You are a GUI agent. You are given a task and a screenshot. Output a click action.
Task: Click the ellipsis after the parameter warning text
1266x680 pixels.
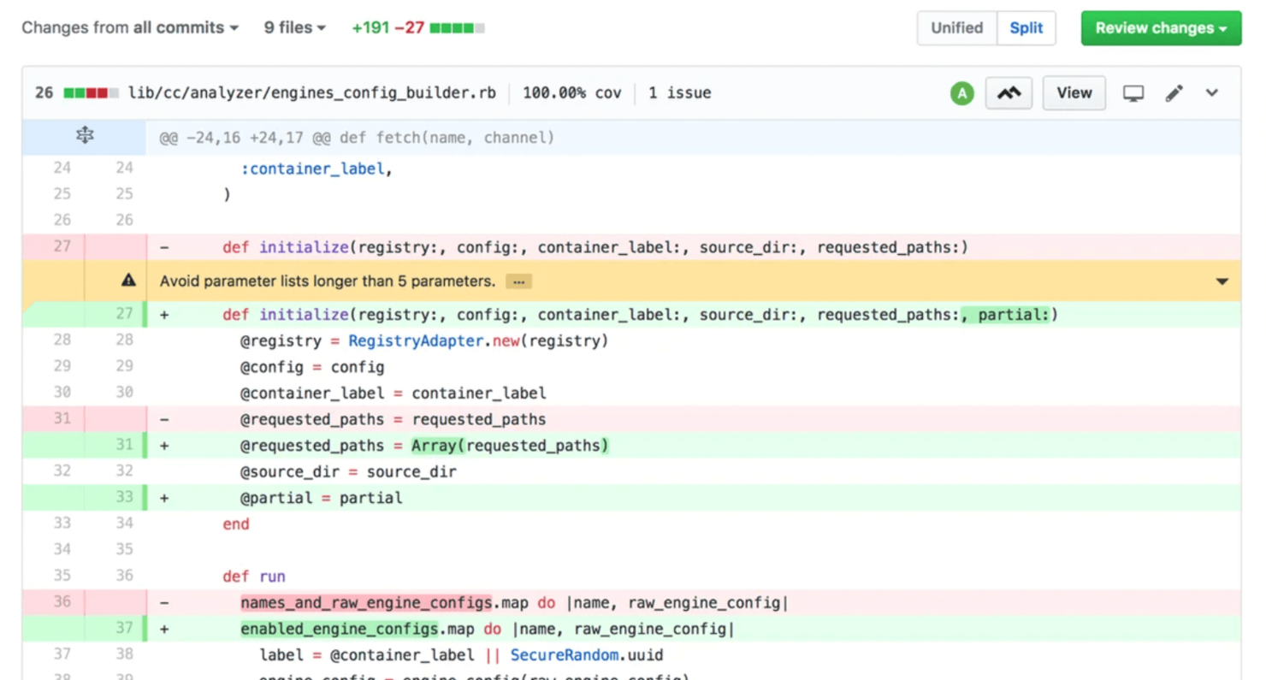518,281
